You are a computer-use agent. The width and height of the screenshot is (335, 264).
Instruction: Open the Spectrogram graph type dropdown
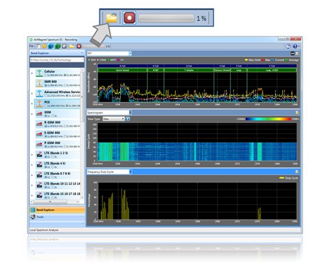click(x=109, y=112)
